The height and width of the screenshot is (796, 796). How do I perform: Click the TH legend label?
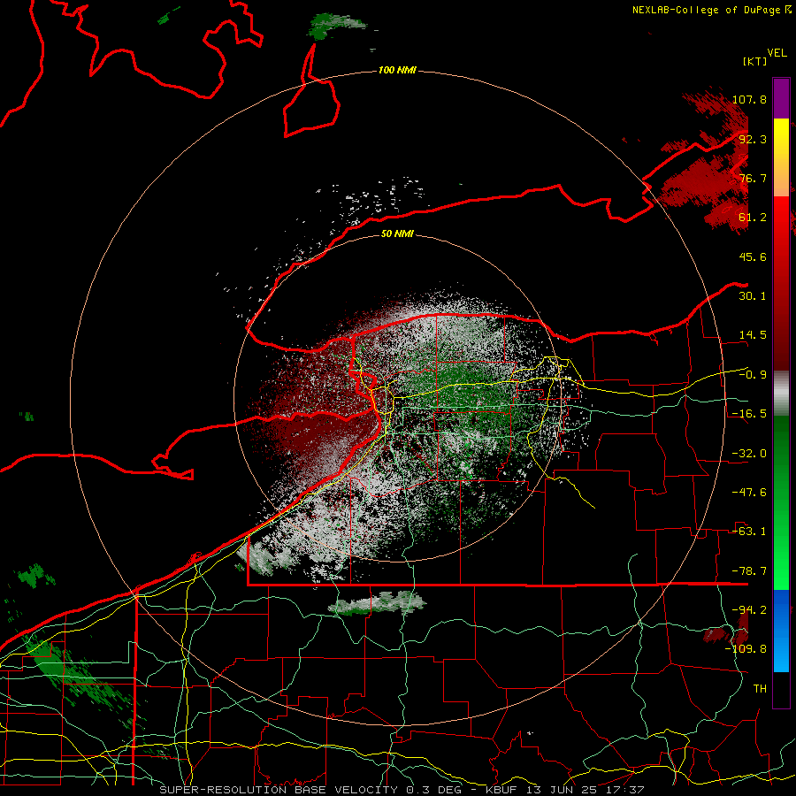(760, 688)
